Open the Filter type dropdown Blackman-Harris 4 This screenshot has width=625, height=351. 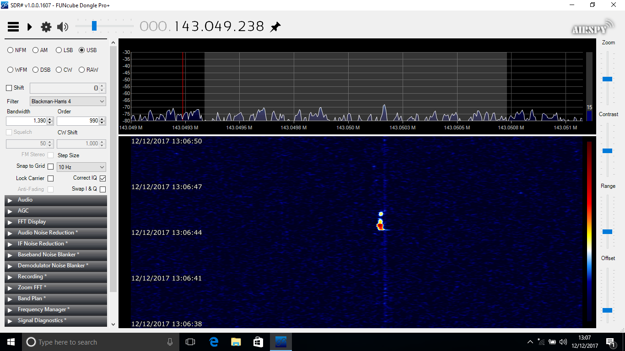click(x=68, y=101)
